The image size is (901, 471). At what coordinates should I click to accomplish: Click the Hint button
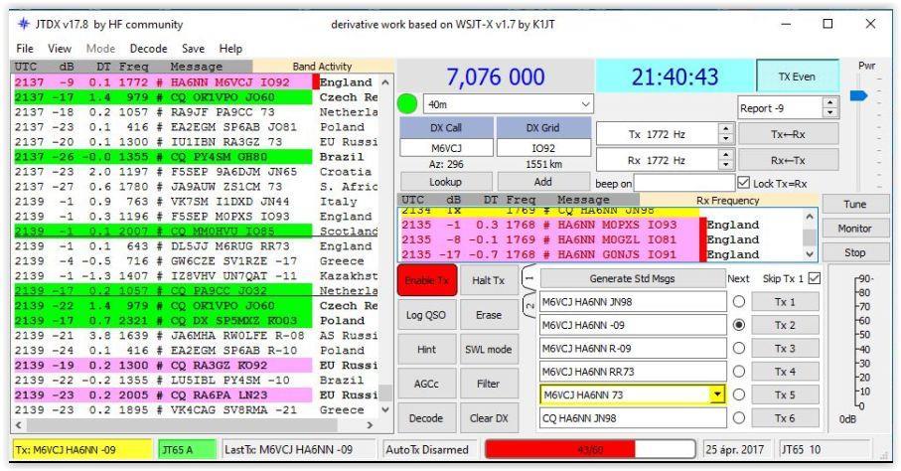click(x=426, y=349)
